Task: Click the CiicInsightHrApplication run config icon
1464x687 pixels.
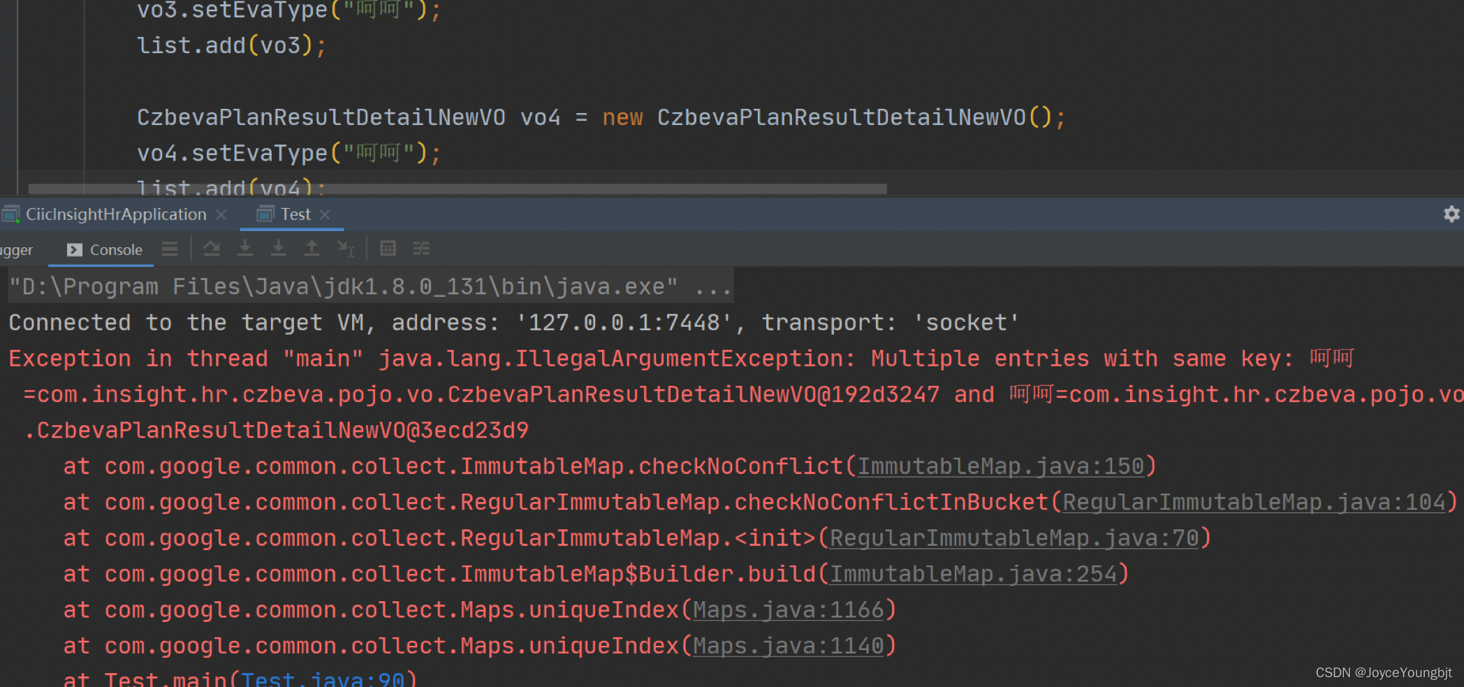Action: point(10,214)
